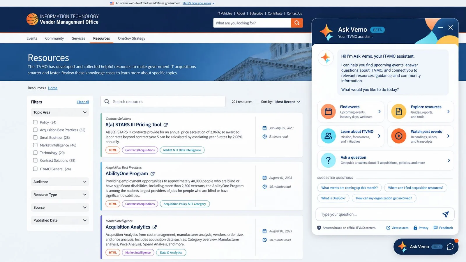Open IT Vehicles in top menu

(225, 13)
